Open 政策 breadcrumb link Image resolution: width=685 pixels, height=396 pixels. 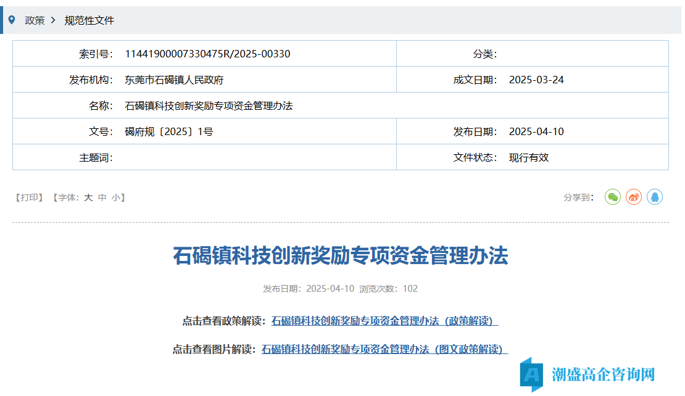pos(35,20)
